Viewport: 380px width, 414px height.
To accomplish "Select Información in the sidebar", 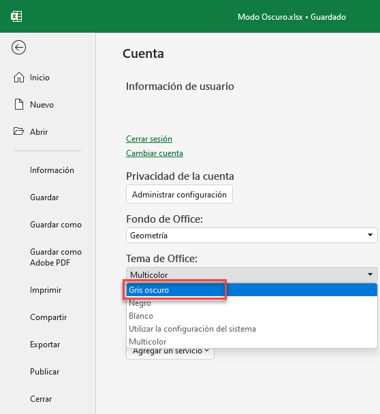I will [52, 170].
